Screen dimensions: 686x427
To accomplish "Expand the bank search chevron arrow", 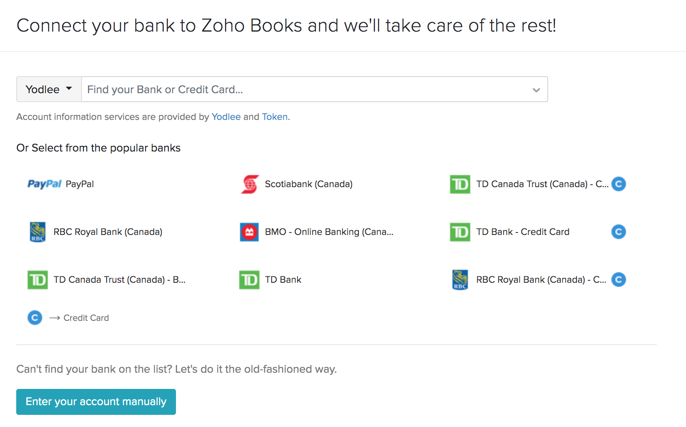I will (x=536, y=90).
